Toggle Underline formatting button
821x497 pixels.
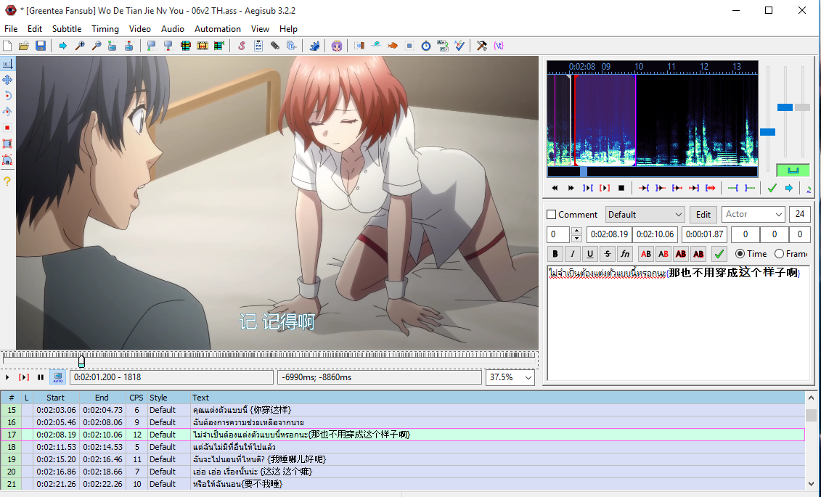point(590,254)
